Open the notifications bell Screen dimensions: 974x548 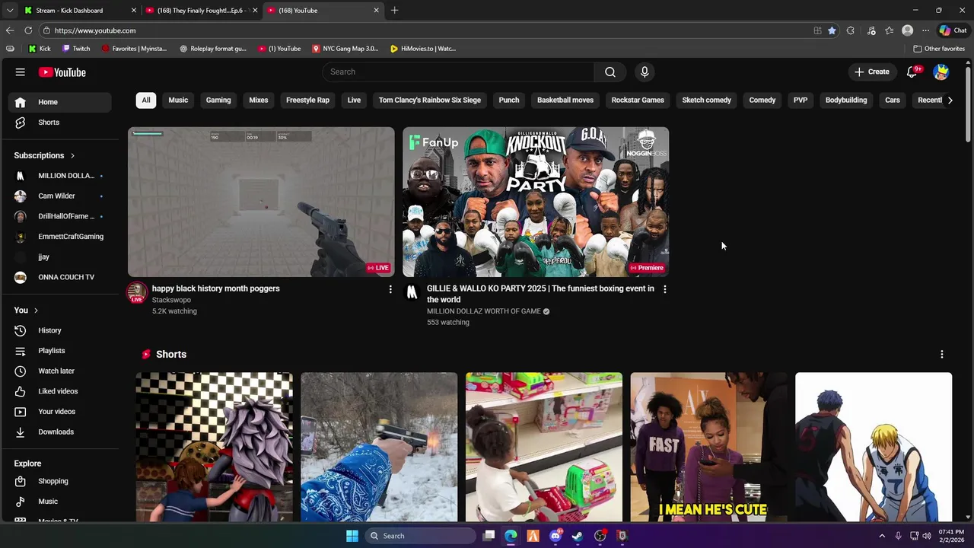912,72
